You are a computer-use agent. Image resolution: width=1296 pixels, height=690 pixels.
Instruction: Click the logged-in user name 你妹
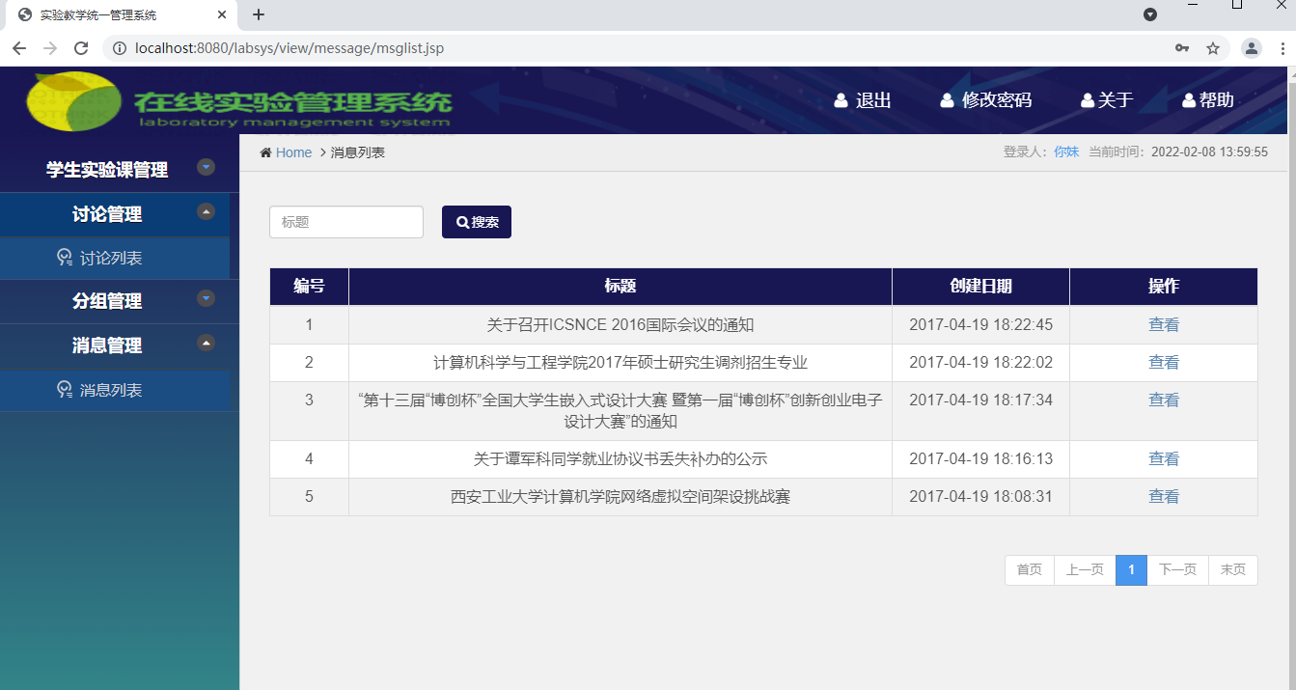click(x=1066, y=152)
